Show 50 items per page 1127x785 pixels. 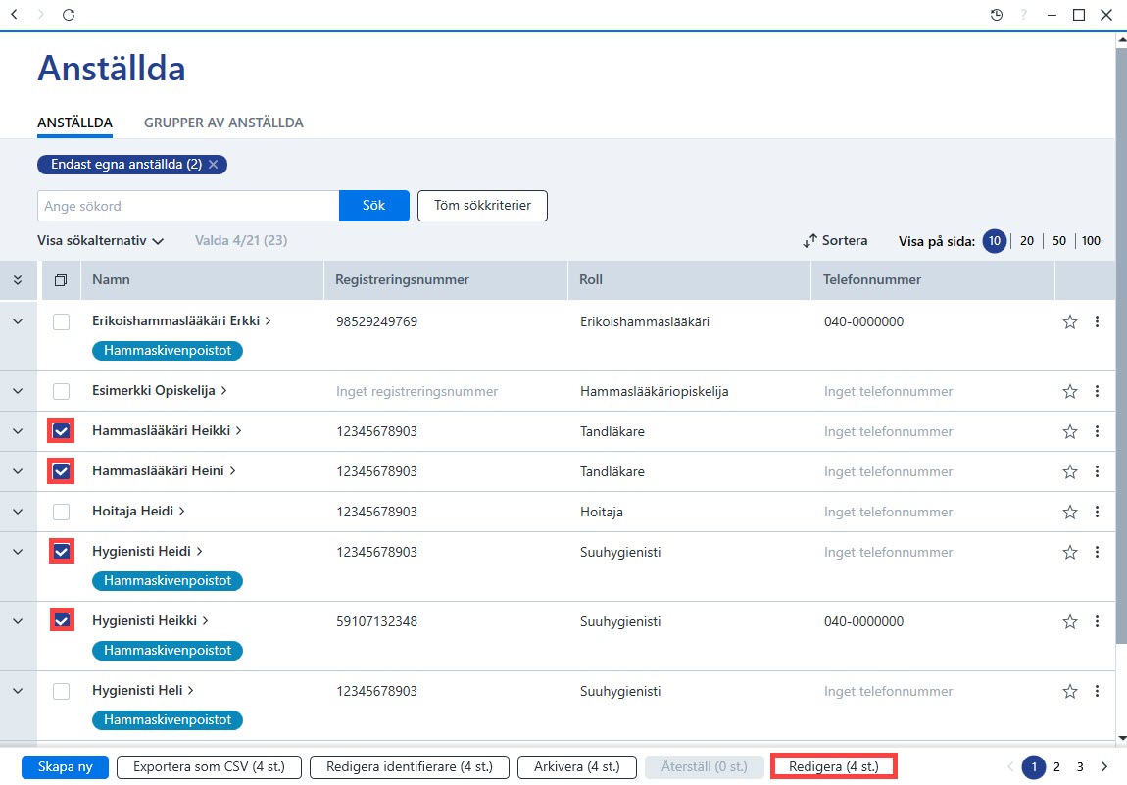pyautogui.click(x=1058, y=241)
